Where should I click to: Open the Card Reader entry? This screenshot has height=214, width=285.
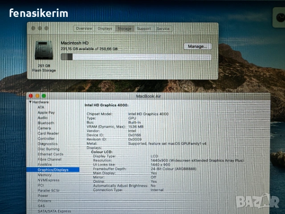click(x=48, y=133)
